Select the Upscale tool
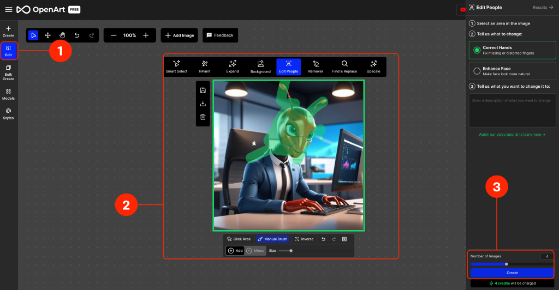The image size is (559, 290). point(373,67)
